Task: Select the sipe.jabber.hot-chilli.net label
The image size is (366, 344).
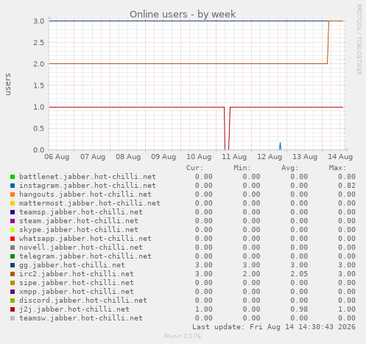Action: pos(77,283)
